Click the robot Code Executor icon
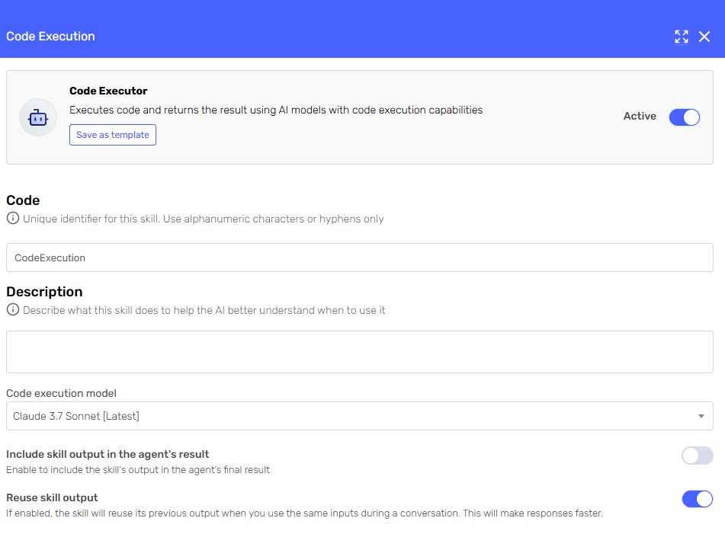 [38, 117]
